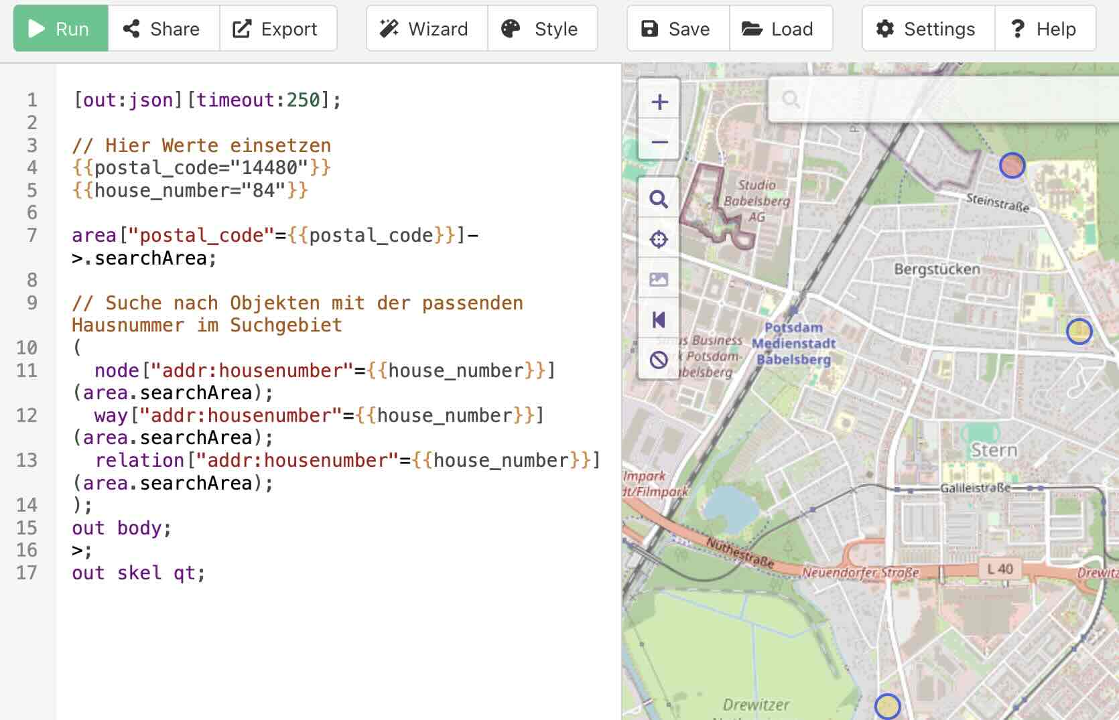This screenshot has width=1119, height=720.
Task: Click the blue circle marker near Drewitzer
Action: (x=887, y=705)
